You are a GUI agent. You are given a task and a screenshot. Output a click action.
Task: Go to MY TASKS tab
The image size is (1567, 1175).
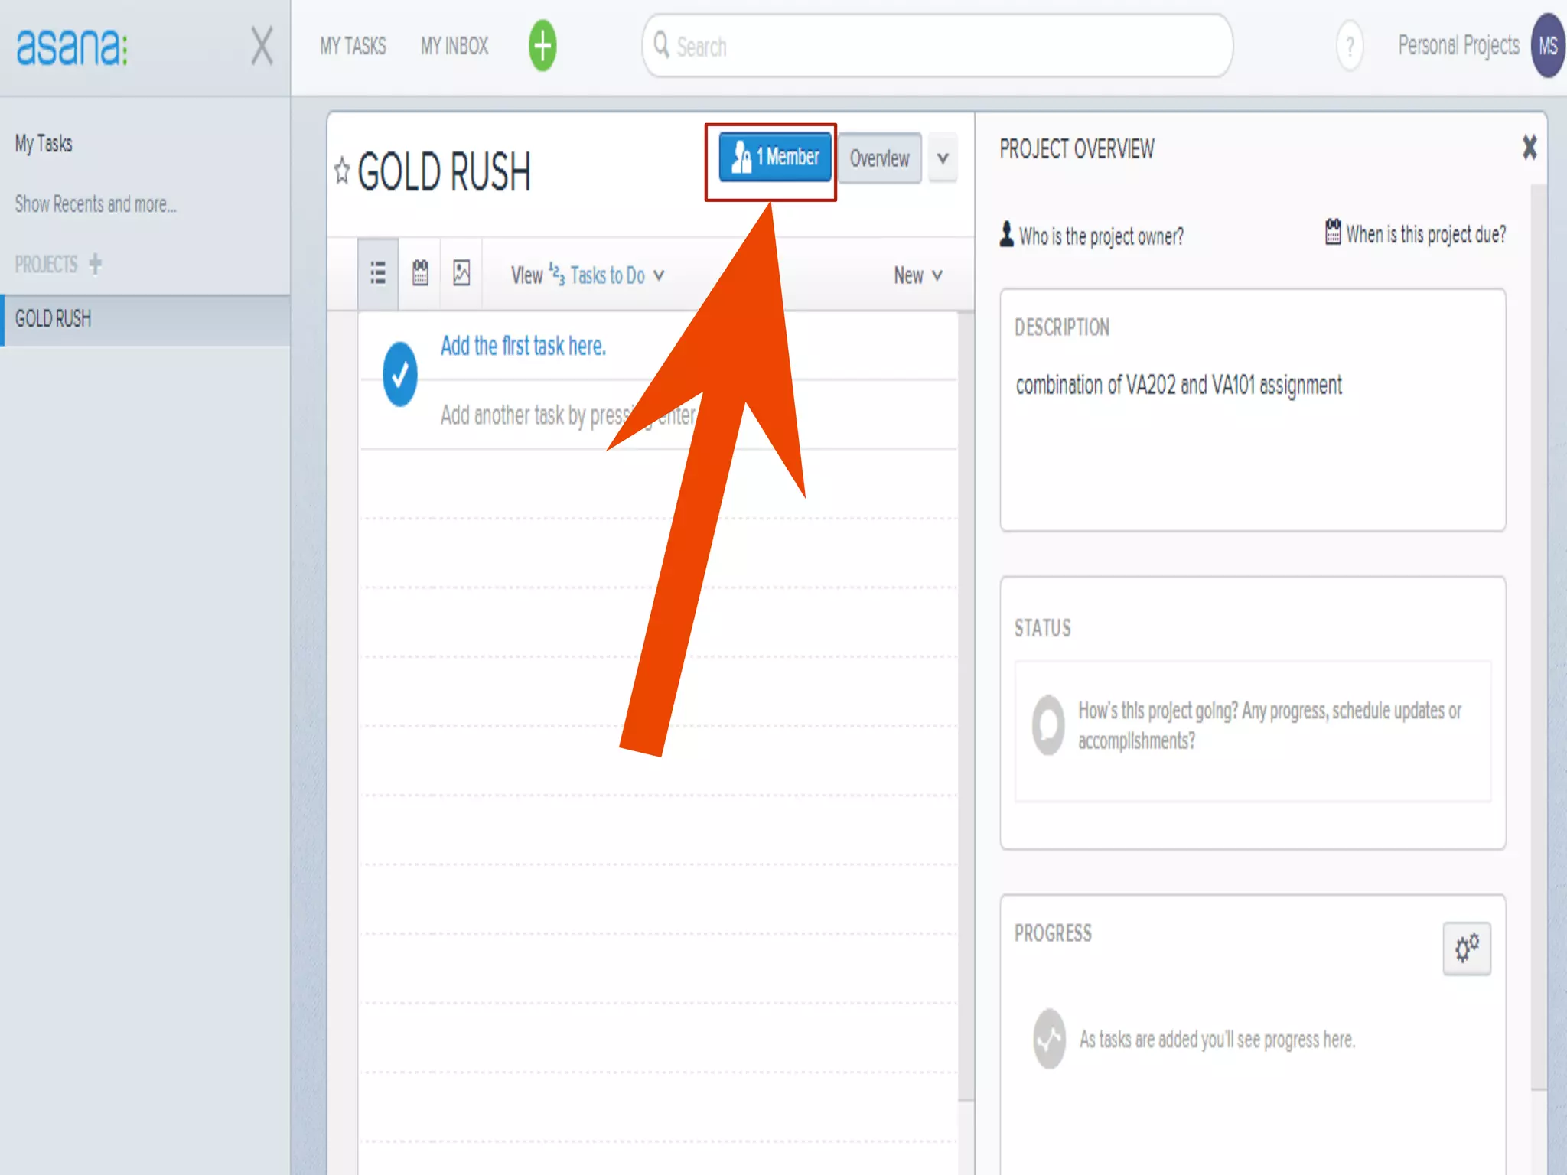point(353,46)
